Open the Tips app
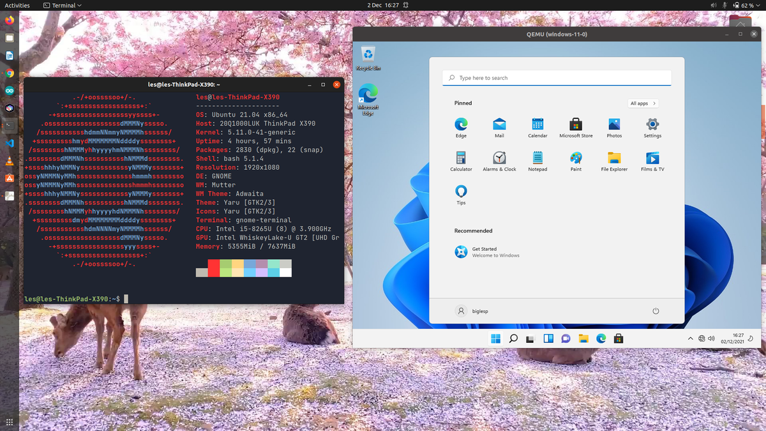This screenshot has width=766, height=431. point(461,194)
